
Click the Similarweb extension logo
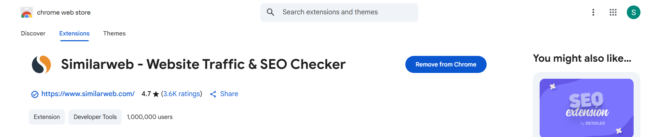(x=41, y=64)
